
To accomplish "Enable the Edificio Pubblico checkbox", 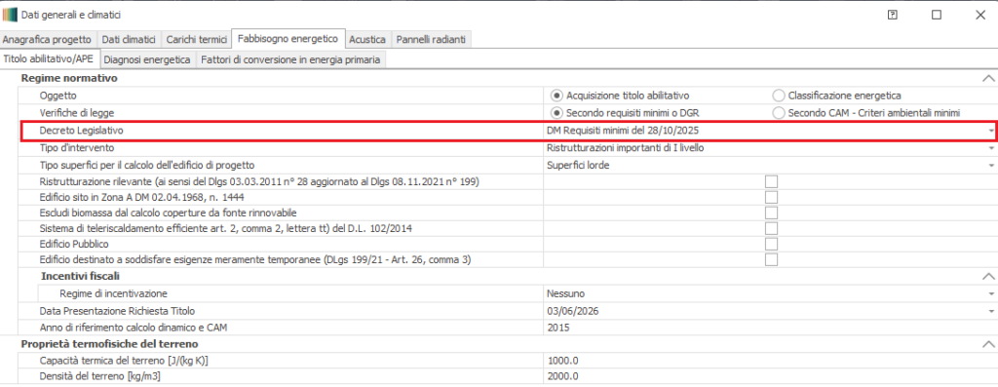I will (x=772, y=244).
